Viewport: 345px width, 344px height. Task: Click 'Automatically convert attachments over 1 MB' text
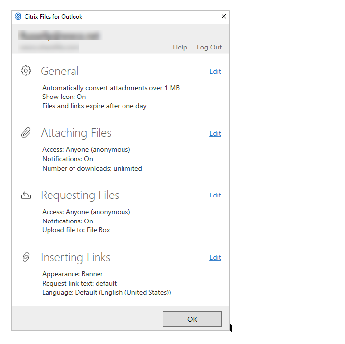coord(111,88)
